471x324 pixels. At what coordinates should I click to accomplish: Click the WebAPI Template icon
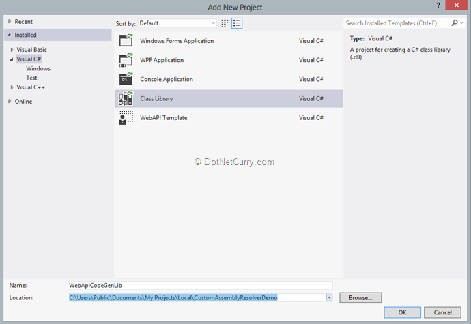[126, 118]
